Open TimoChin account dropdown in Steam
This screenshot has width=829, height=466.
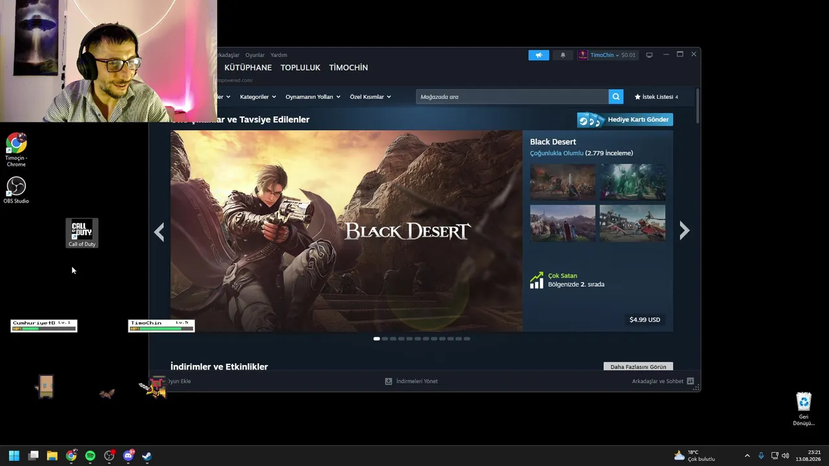point(607,55)
